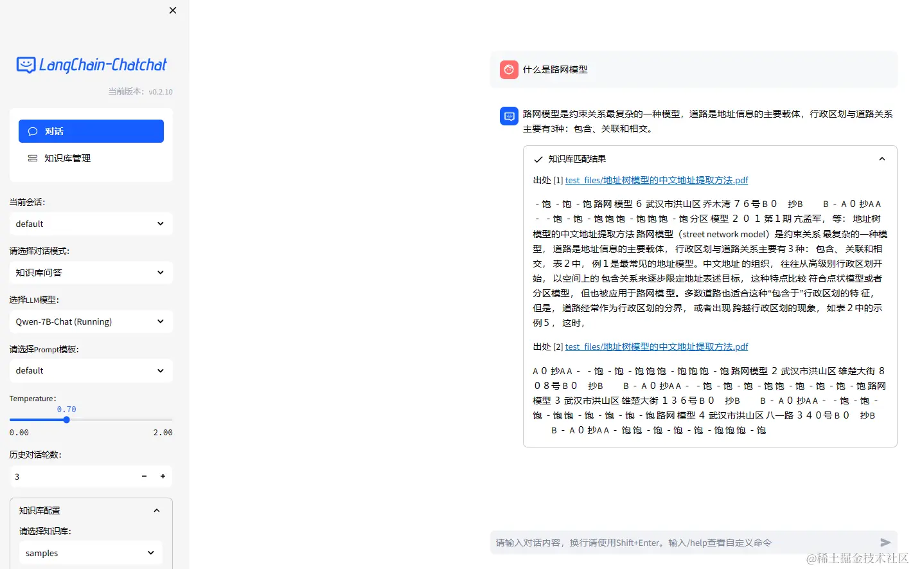Increase 历史对话轮数 with the plus button
Screen dimensions: 913x569
pos(163,476)
